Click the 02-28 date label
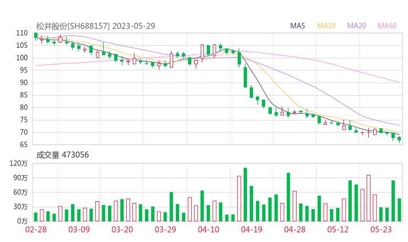The image size is (408, 242). click(x=36, y=229)
